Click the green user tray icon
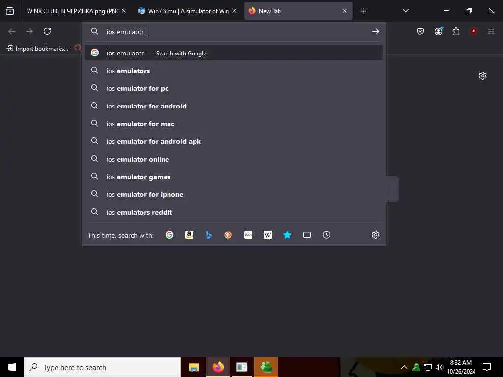 point(416,367)
